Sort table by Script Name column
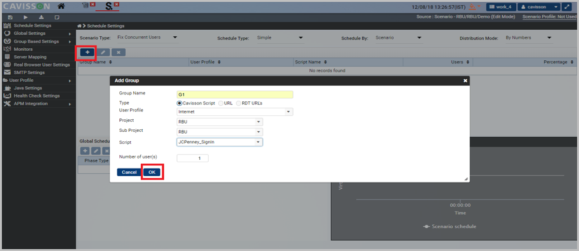Screen dimensions: 579x251 coord(325,62)
